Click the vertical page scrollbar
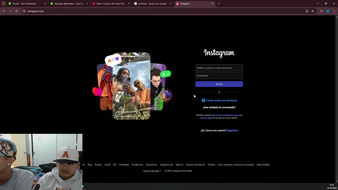Image resolution: width=338 pixels, height=190 pixels. (x=336, y=99)
